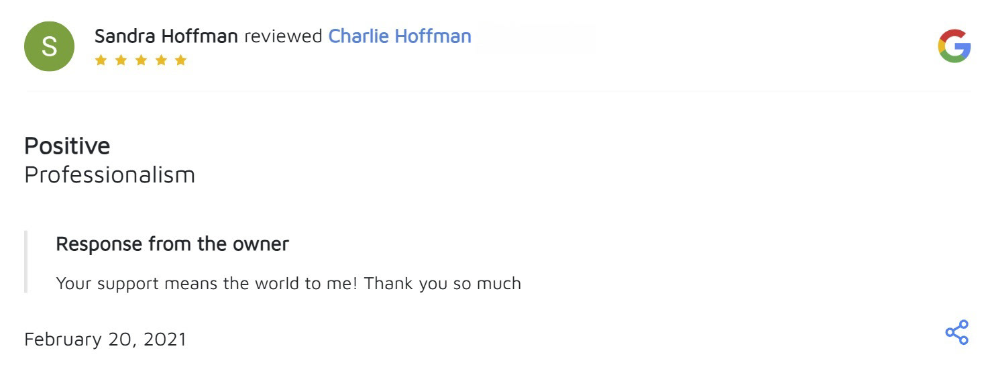
Task: Click the "Positive" heading
Action: click(x=67, y=146)
